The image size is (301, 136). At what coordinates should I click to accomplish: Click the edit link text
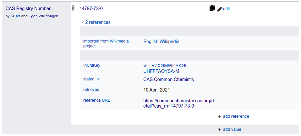(226, 9)
